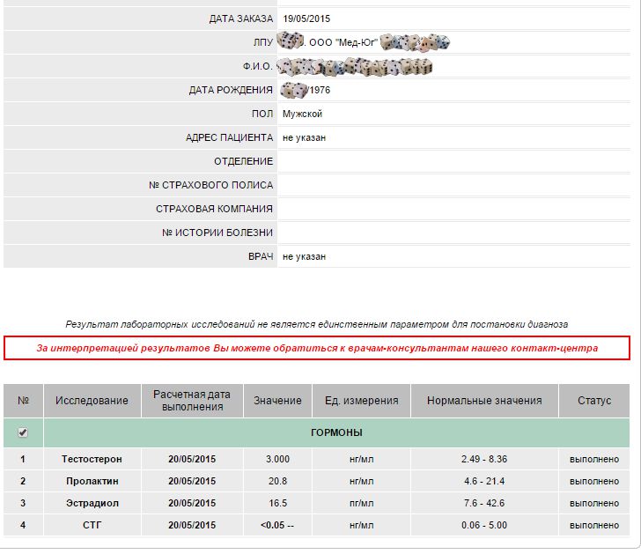The image size is (641, 554).
Task: Click the ГОРМОНЫ group header
Action: pyautogui.click(x=336, y=432)
